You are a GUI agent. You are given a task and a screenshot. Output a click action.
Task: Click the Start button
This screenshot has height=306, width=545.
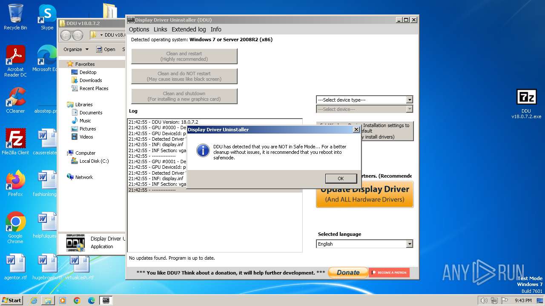pos(11,300)
